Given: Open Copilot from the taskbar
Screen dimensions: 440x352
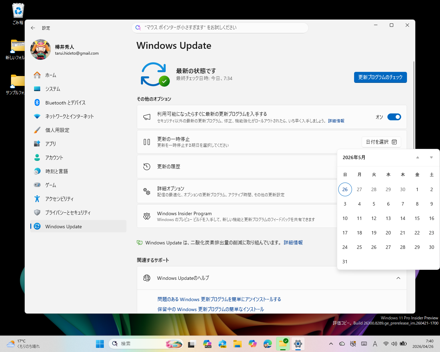Looking at the screenshot, I should 253,344.
